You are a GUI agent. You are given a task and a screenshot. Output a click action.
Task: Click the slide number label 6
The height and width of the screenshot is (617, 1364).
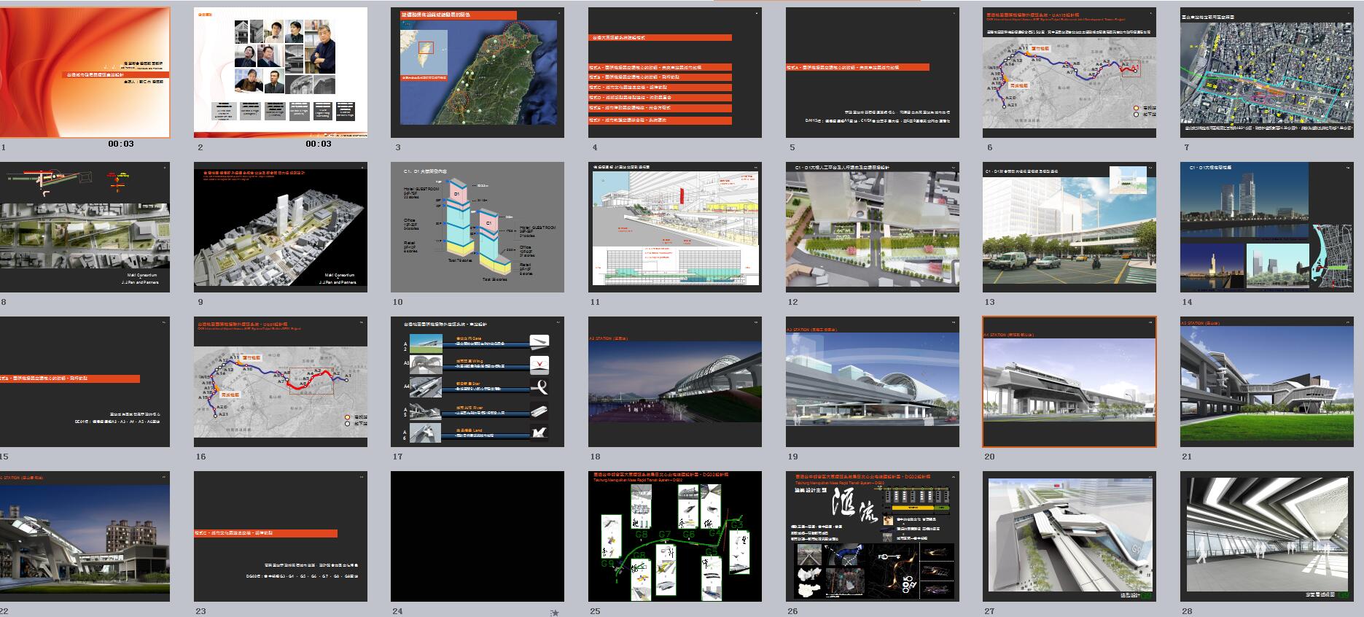click(x=990, y=147)
